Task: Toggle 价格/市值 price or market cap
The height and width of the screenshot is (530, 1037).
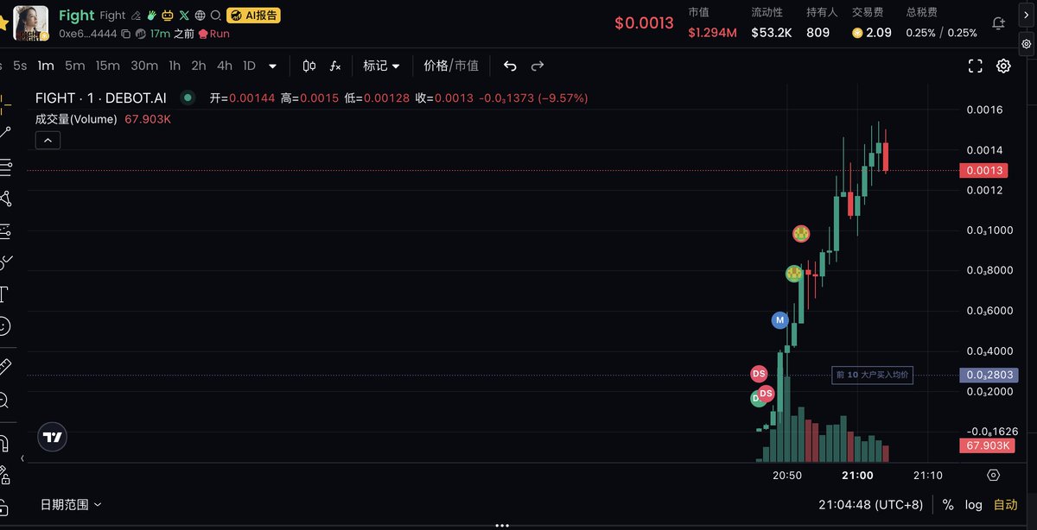Action: point(451,66)
